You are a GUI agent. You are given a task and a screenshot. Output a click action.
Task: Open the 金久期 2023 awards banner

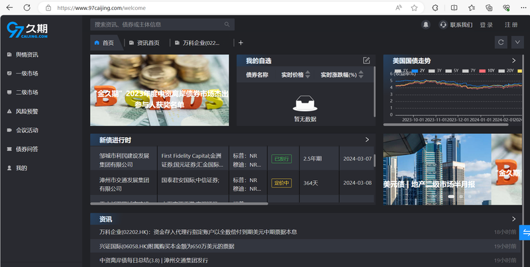160,90
